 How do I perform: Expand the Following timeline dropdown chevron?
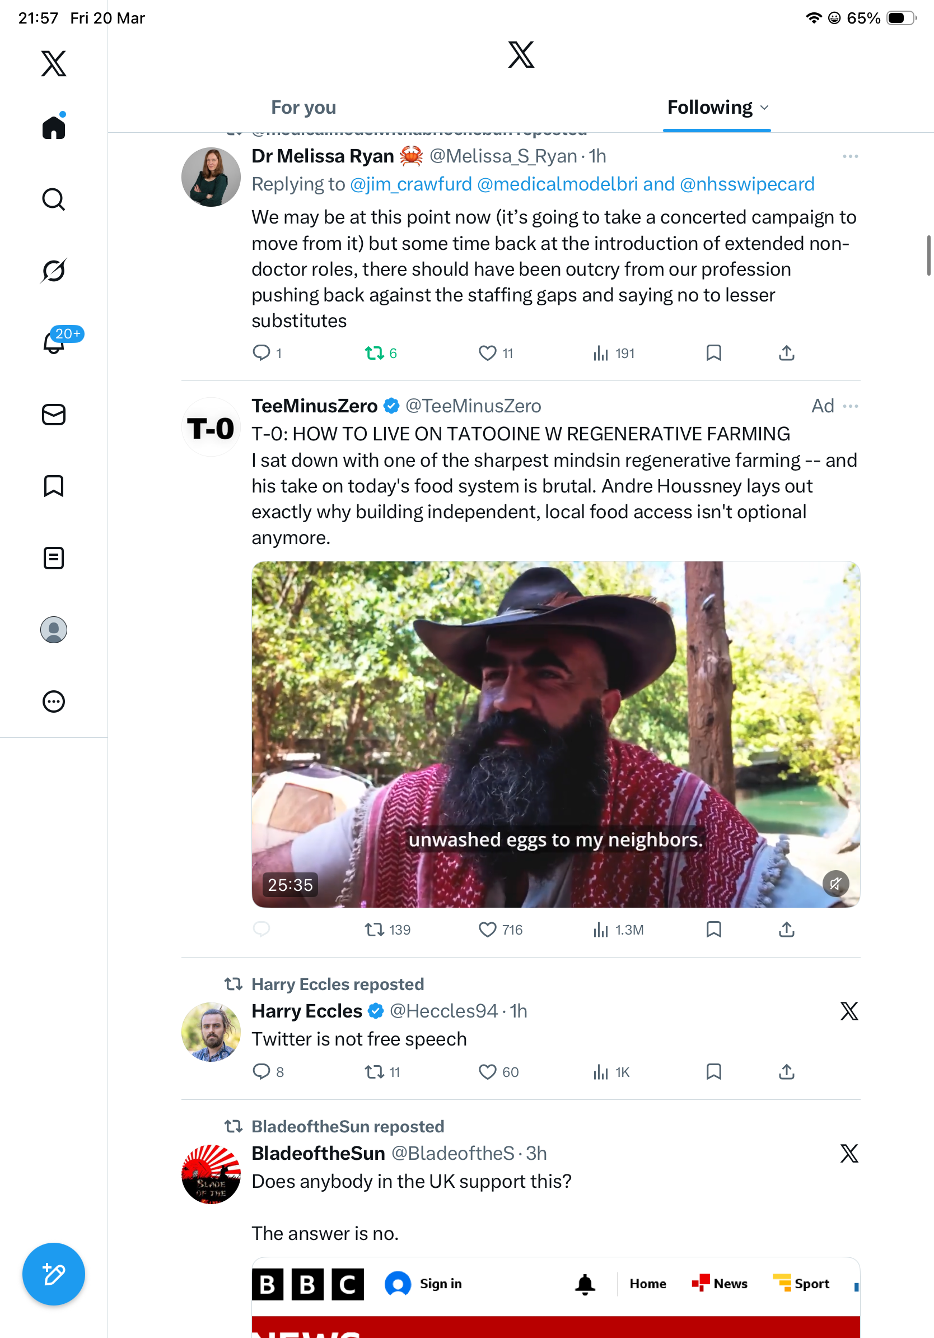(764, 108)
